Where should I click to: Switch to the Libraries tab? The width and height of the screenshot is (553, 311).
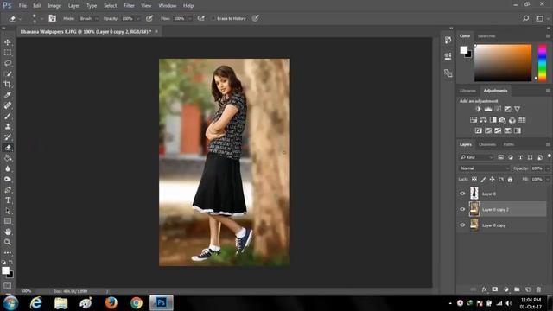467,91
